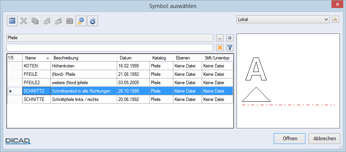Click the hierarchy icon beside Lokal dropdown

point(335,19)
